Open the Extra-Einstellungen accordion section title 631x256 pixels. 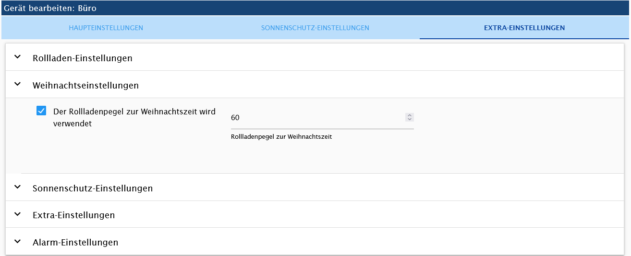point(74,215)
